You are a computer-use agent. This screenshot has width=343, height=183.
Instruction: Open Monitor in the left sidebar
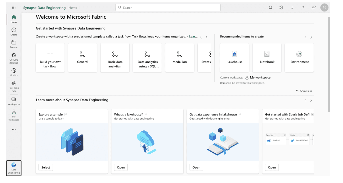click(x=14, y=72)
